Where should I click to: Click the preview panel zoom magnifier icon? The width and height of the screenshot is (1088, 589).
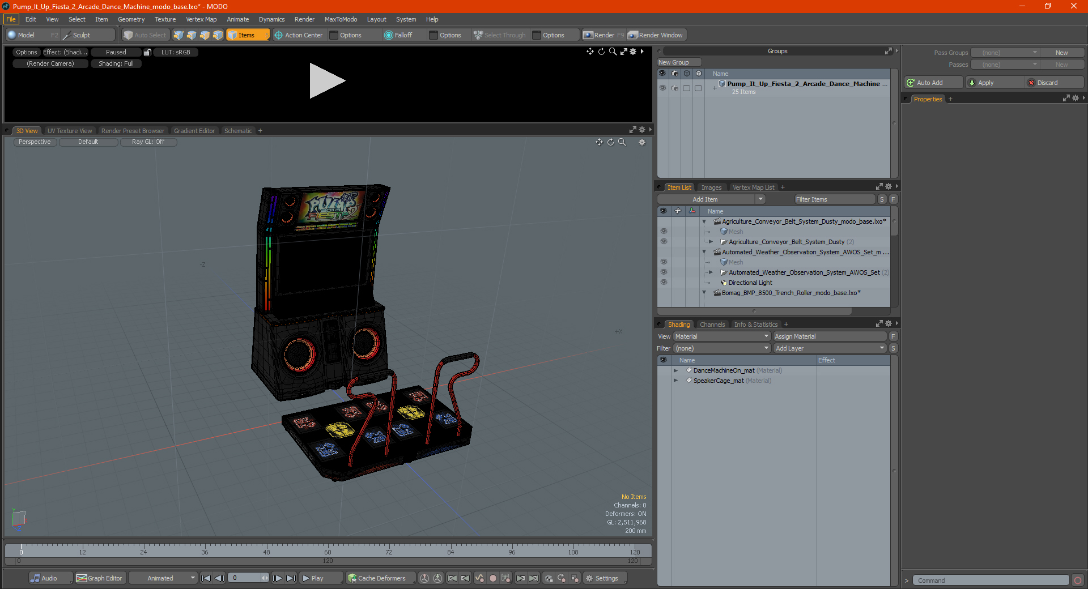click(x=613, y=52)
